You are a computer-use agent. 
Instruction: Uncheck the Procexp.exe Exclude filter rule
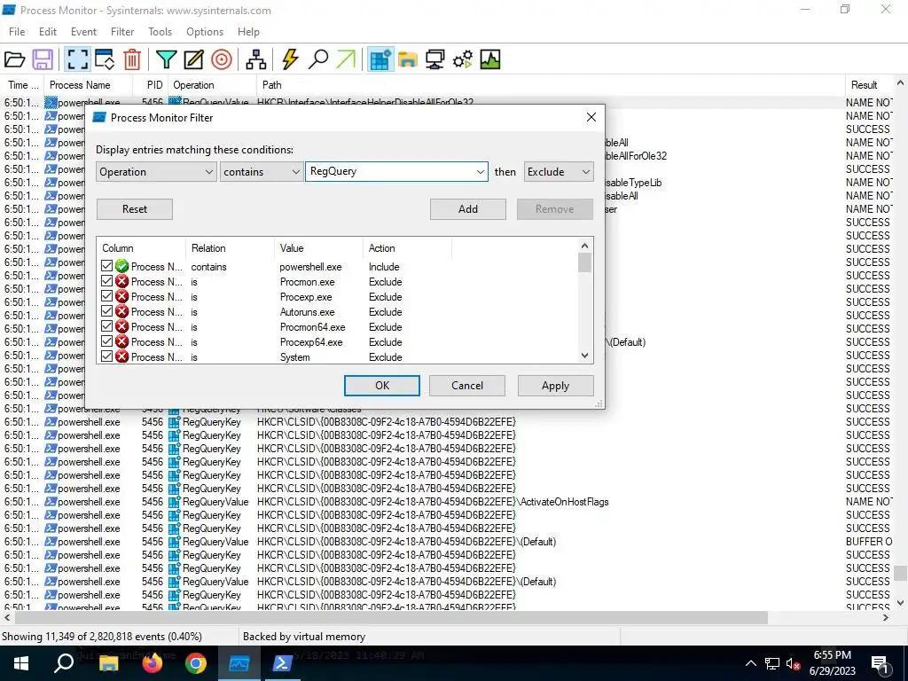(x=106, y=296)
